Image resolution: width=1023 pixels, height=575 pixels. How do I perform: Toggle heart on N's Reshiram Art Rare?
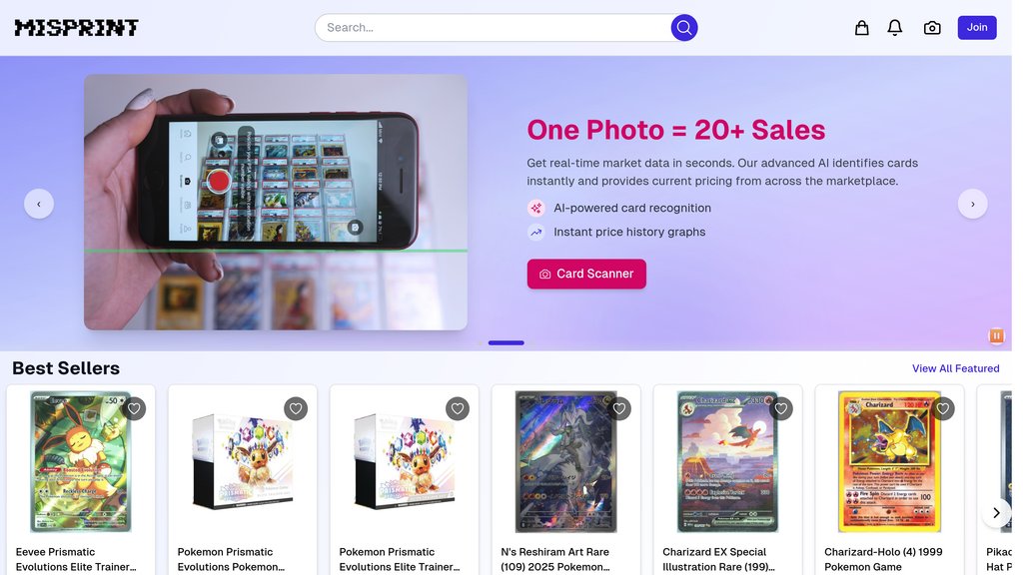point(619,408)
